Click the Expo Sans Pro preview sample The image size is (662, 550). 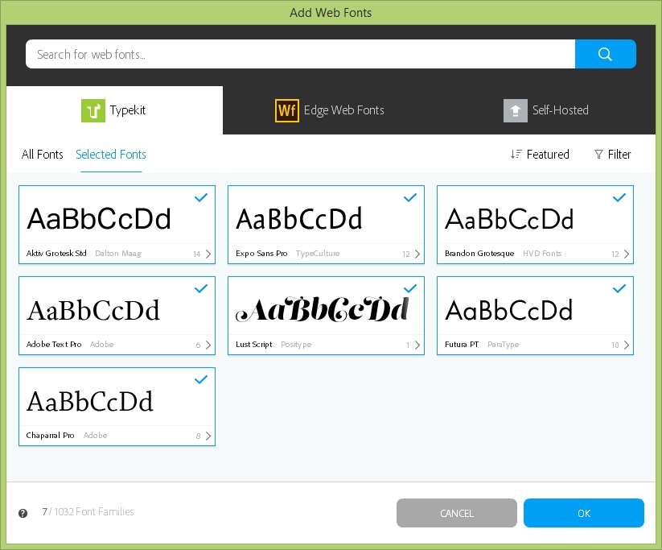point(299,219)
